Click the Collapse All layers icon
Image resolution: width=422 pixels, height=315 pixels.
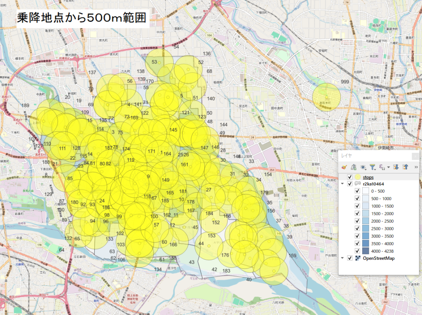[405, 167]
